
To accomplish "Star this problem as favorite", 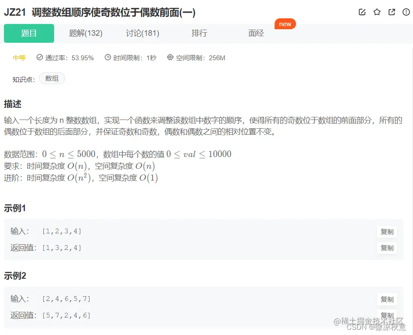I will pos(377,12).
